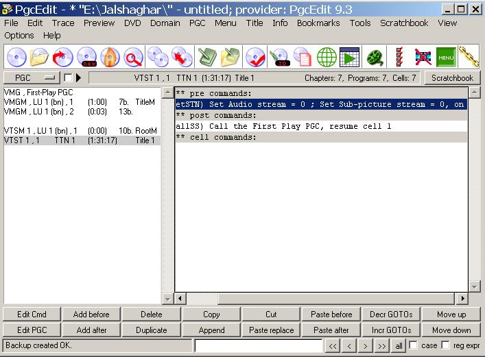Open the File menu
Image resolution: width=485 pixels, height=357 pixels.
coord(11,23)
